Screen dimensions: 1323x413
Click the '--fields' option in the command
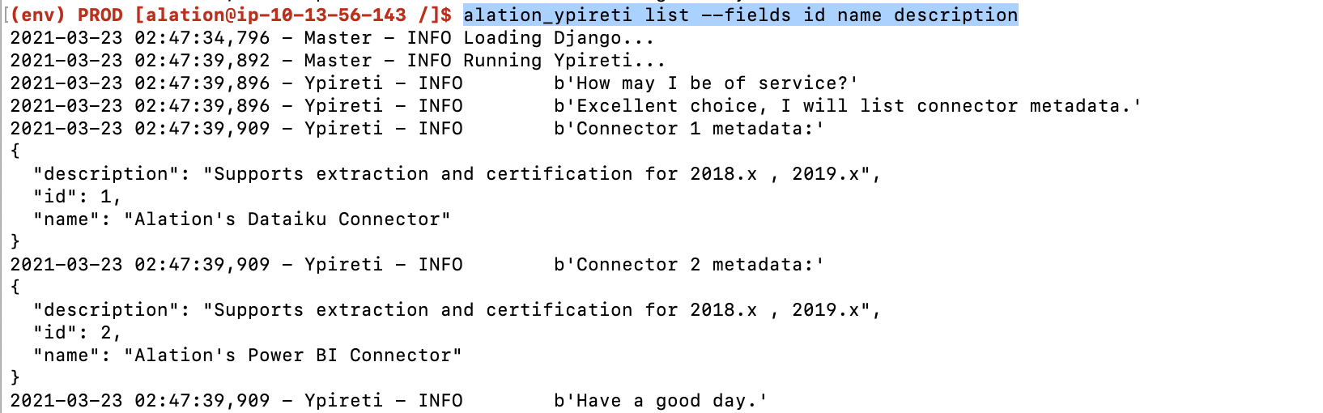[x=746, y=15]
